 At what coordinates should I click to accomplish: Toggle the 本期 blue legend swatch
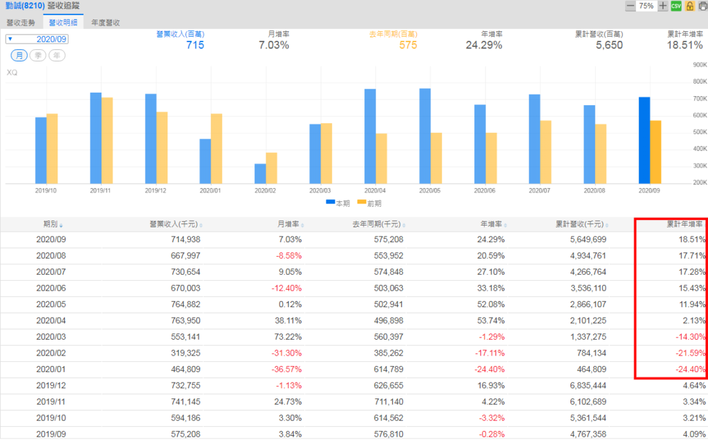330,202
